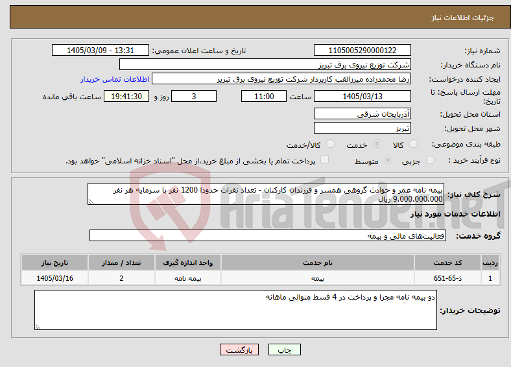Click the need number field 1105005290000122
The width and height of the screenshot is (511, 367).
click(362, 50)
